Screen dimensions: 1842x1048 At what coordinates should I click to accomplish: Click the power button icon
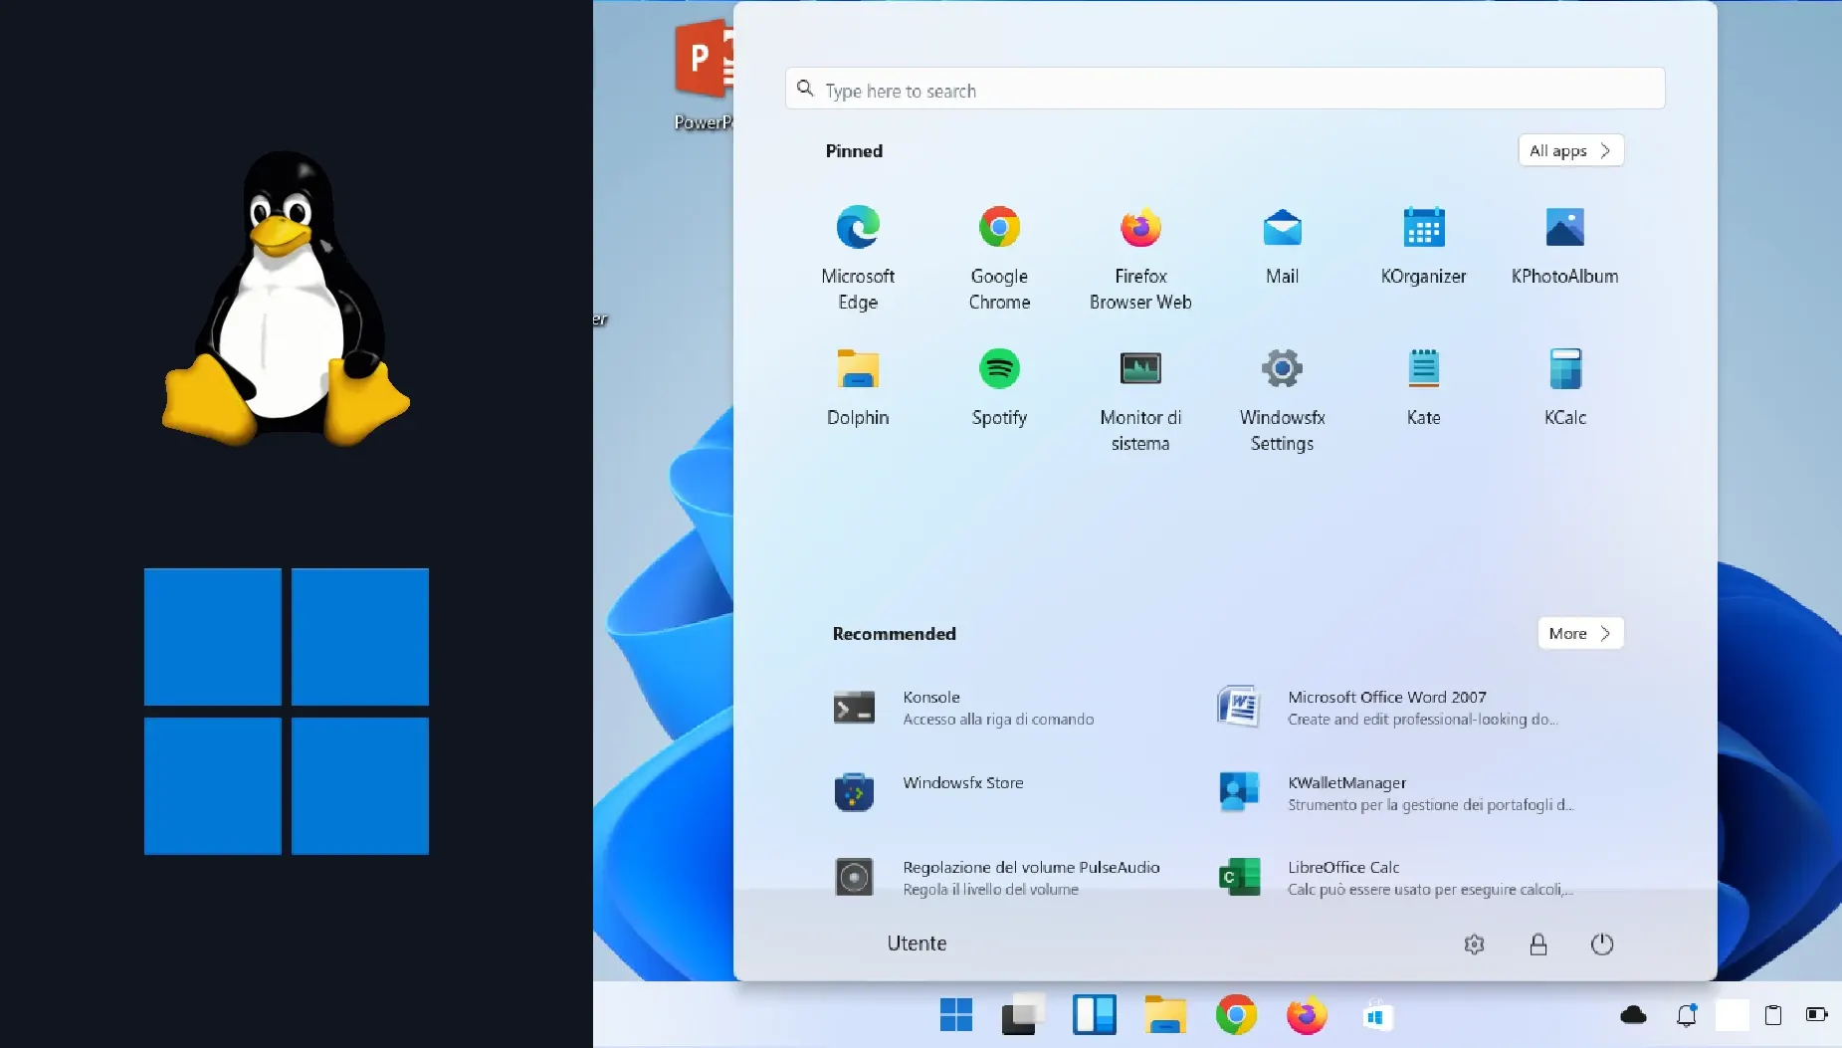(x=1601, y=944)
